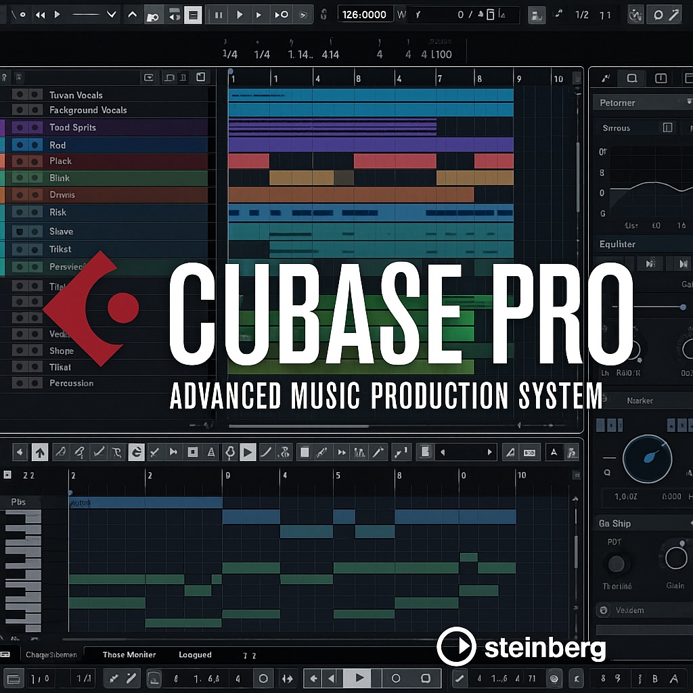Click the left-right arrows icon in the bottom bar

[x=287, y=678]
